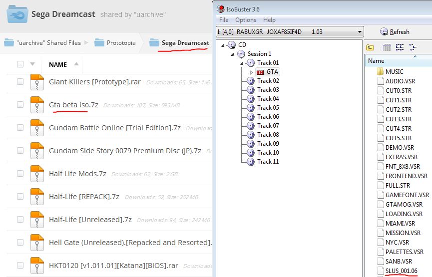Check the box for Half-Life [REPACK].7z
This screenshot has height=277, width=432.
(x=20, y=196)
